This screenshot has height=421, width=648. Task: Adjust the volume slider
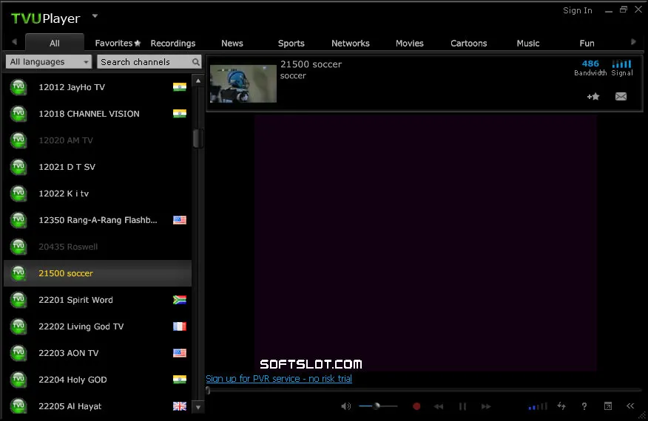point(378,406)
